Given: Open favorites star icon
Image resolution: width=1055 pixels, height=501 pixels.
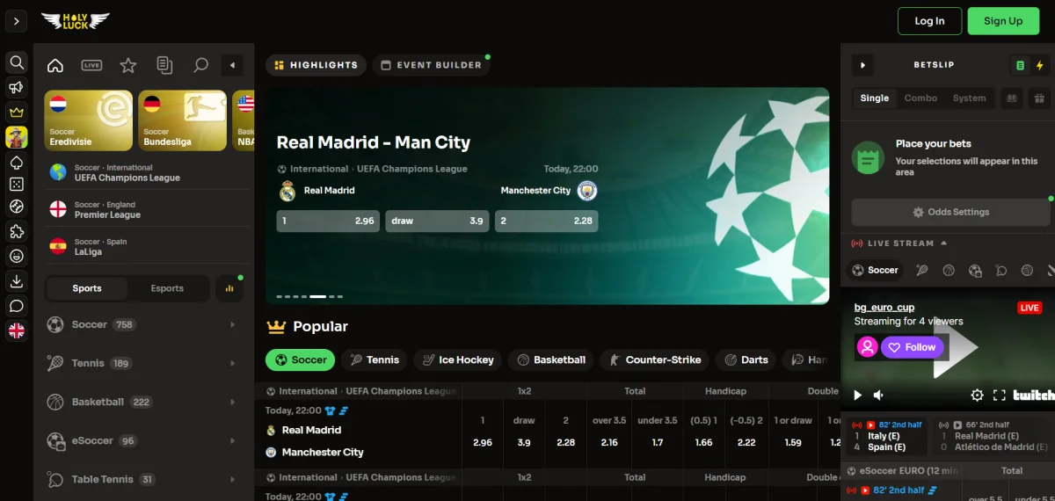Looking at the screenshot, I should (128, 65).
